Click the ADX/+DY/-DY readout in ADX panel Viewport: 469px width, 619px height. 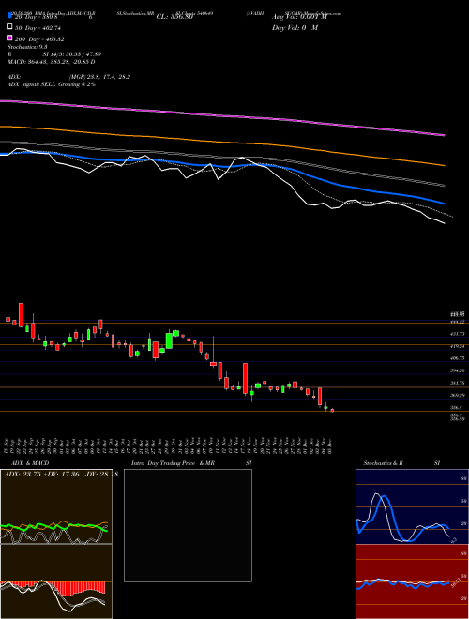click(61, 475)
